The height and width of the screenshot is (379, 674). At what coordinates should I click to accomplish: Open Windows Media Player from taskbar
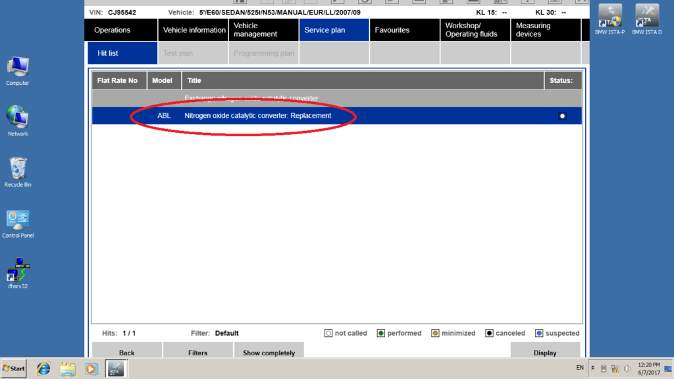click(91, 368)
